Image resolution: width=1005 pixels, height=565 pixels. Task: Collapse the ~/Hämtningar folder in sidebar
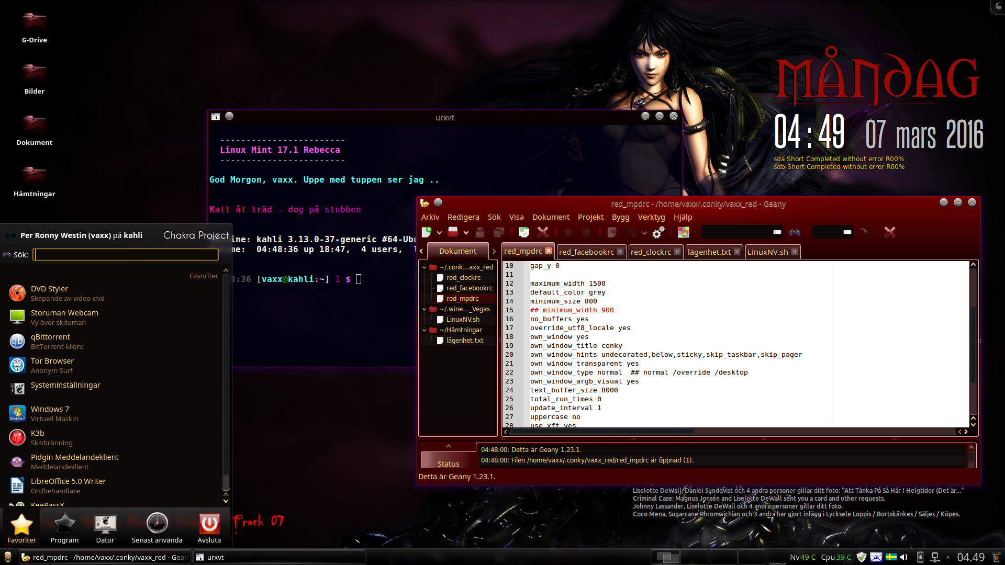(425, 330)
